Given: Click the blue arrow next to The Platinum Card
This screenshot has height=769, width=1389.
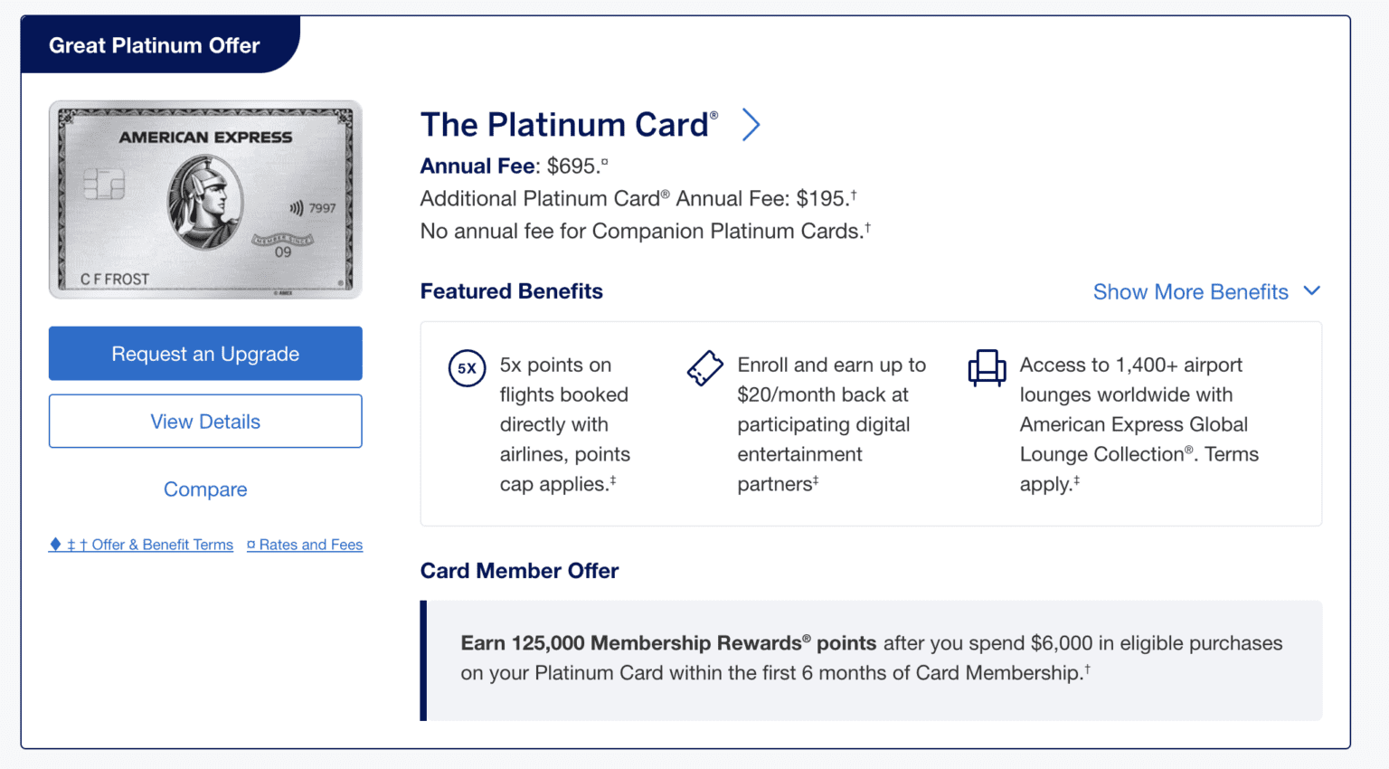Looking at the screenshot, I should click(x=751, y=125).
